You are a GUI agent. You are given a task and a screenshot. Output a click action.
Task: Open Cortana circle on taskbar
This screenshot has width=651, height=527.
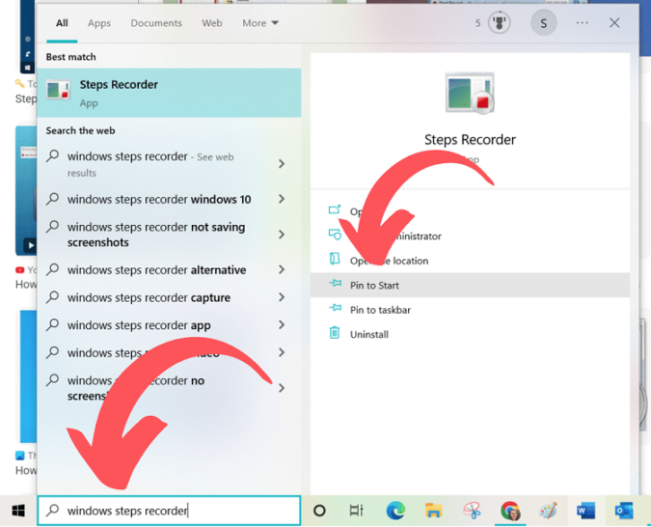tap(319, 511)
